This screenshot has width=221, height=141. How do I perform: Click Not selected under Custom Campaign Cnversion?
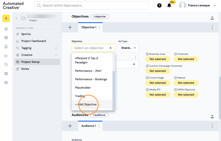[158, 71]
